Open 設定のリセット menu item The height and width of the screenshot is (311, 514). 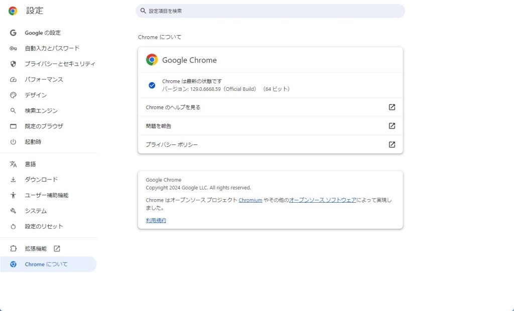pyautogui.click(x=44, y=226)
